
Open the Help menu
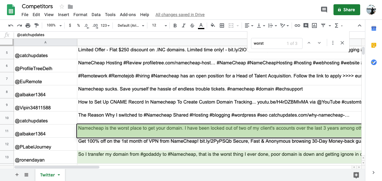click(x=145, y=15)
